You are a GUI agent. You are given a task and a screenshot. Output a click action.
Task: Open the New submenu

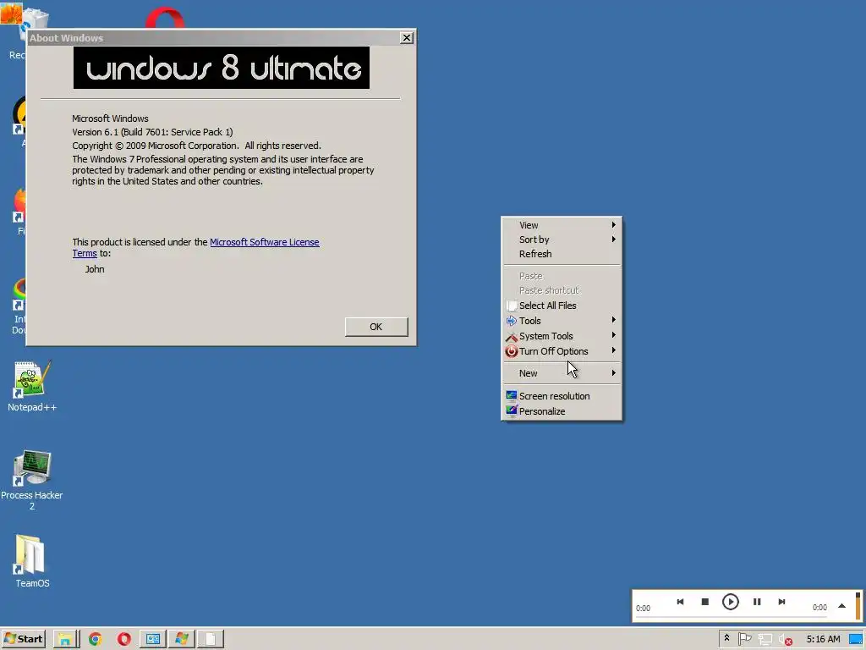click(562, 373)
